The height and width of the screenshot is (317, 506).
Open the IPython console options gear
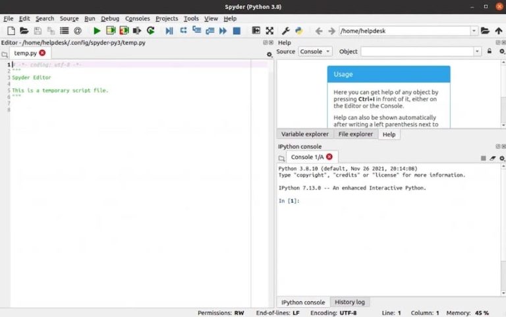(502, 158)
